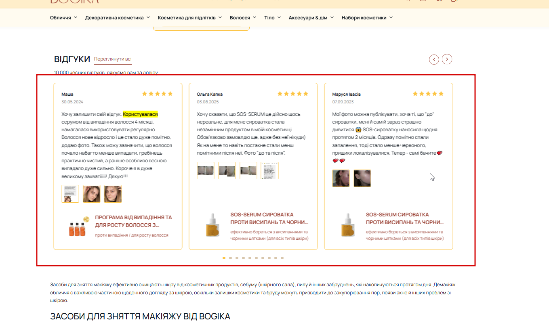549x323 pixels.
Task: Jump to the second carousel pagination dot
Action: [230, 258]
